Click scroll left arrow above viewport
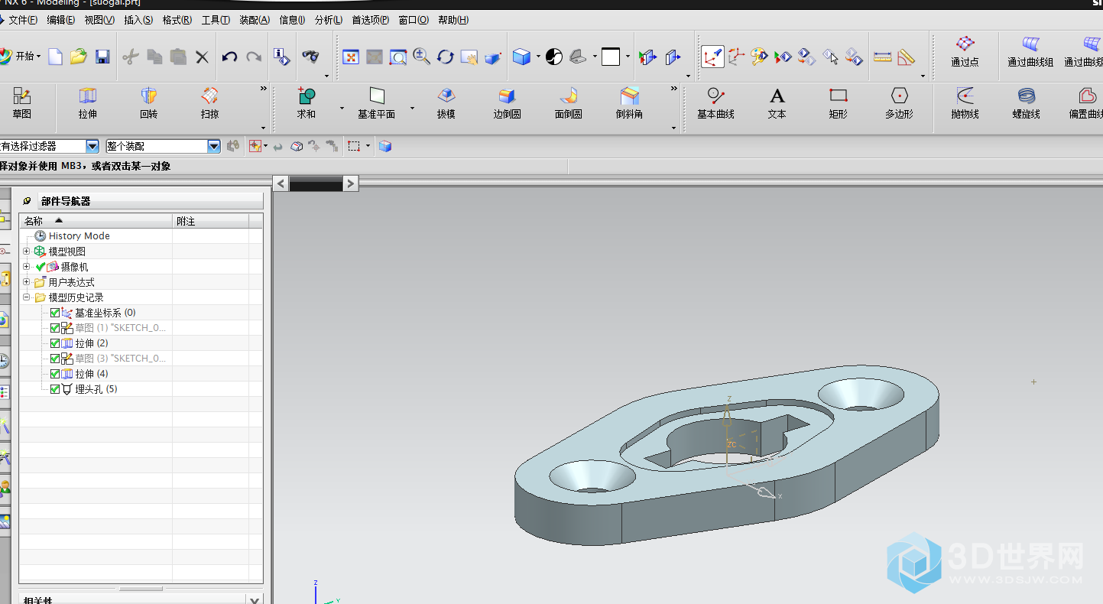The image size is (1103, 604). [281, 183]
